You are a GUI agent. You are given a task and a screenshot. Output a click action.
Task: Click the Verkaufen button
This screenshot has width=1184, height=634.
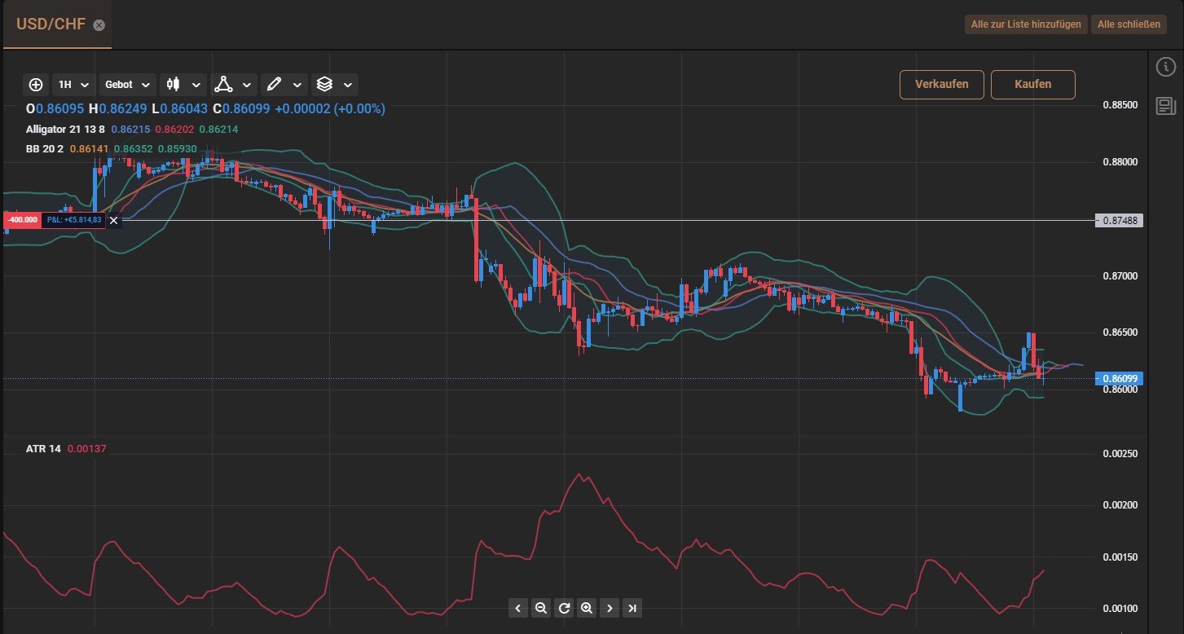942,84
